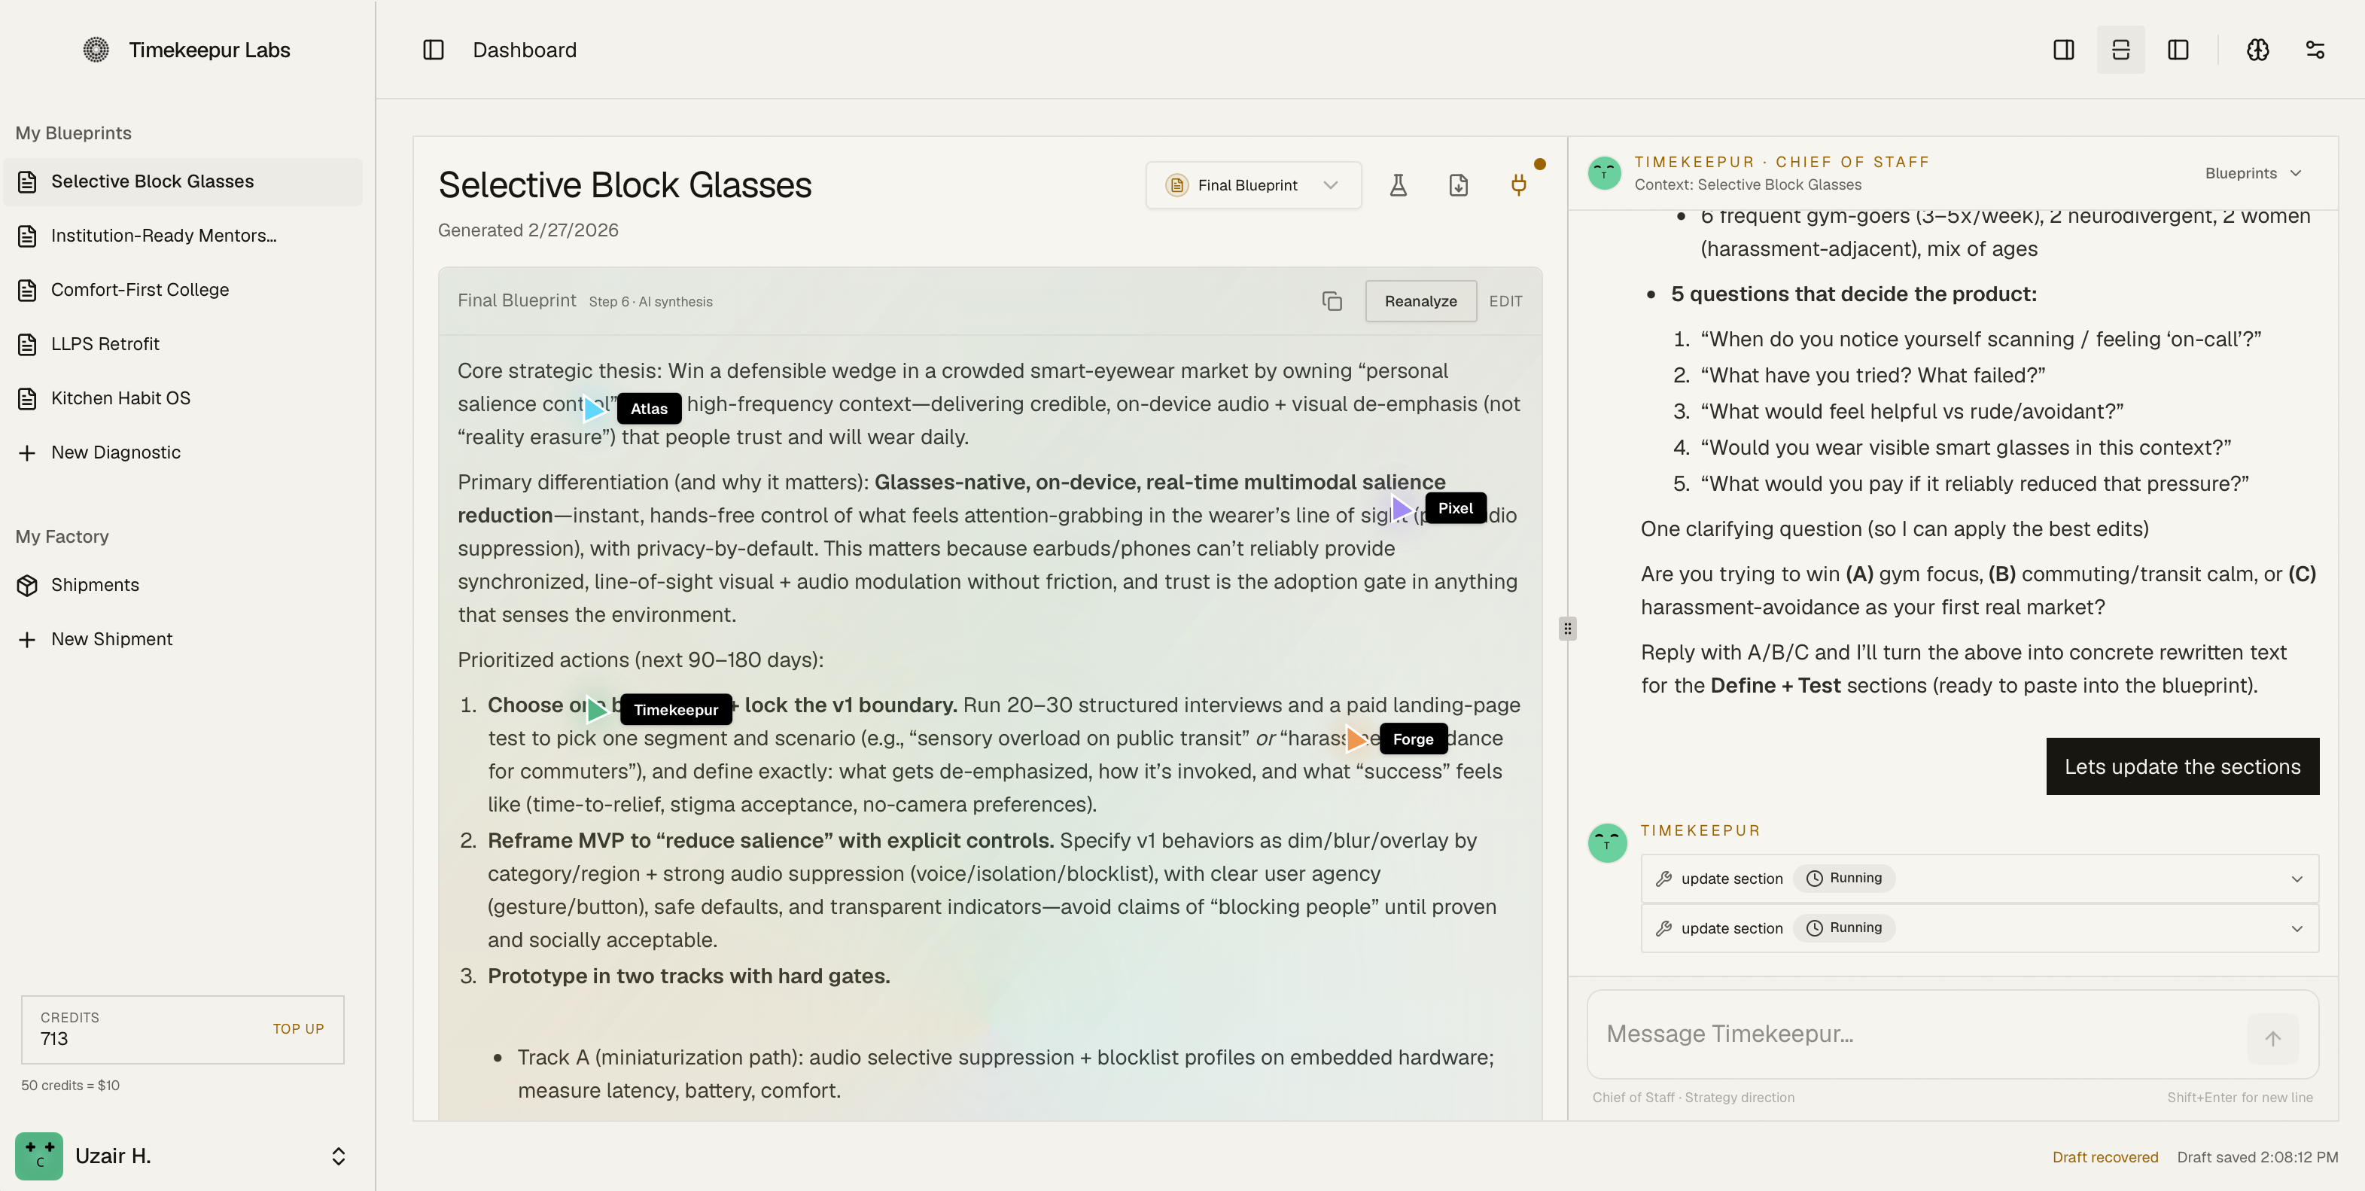Open the Shipments box icon item
This screenshot has height=1191, width=2365.
click(95, 585)
